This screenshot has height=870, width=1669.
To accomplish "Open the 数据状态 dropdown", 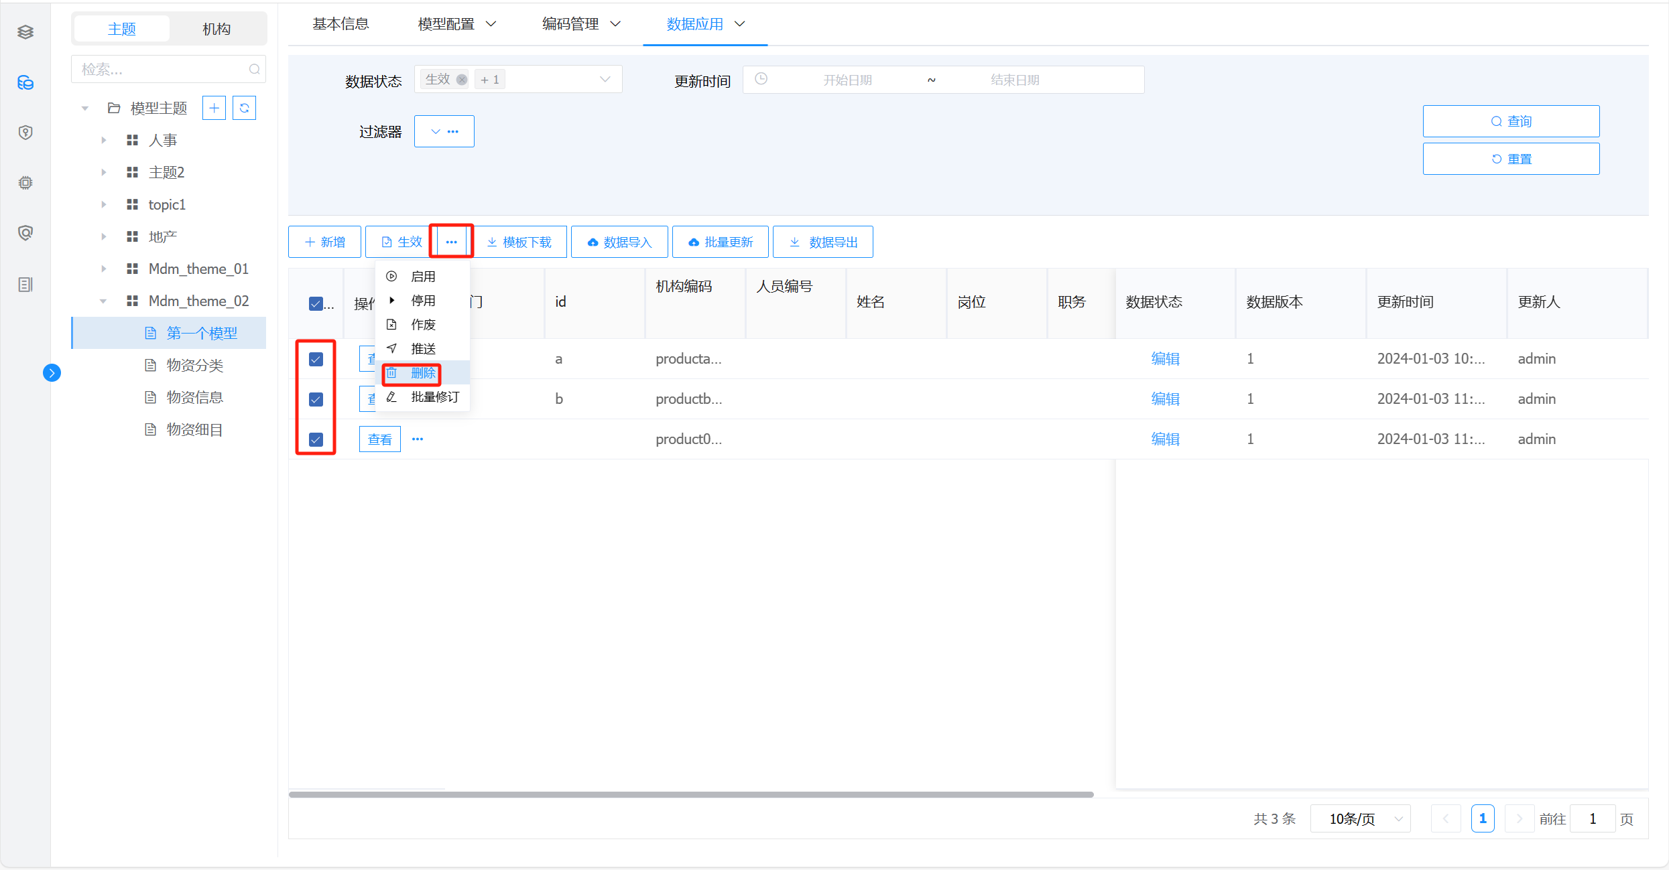I will [605, 80].
